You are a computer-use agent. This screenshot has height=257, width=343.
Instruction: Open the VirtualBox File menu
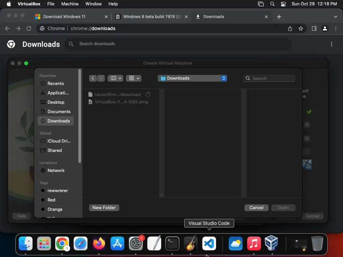click(51, 4)
